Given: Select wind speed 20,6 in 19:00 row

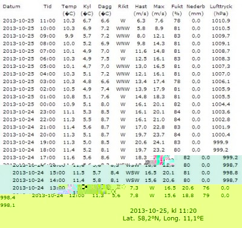Looking at the screenshot, I should tap(141, 142).
